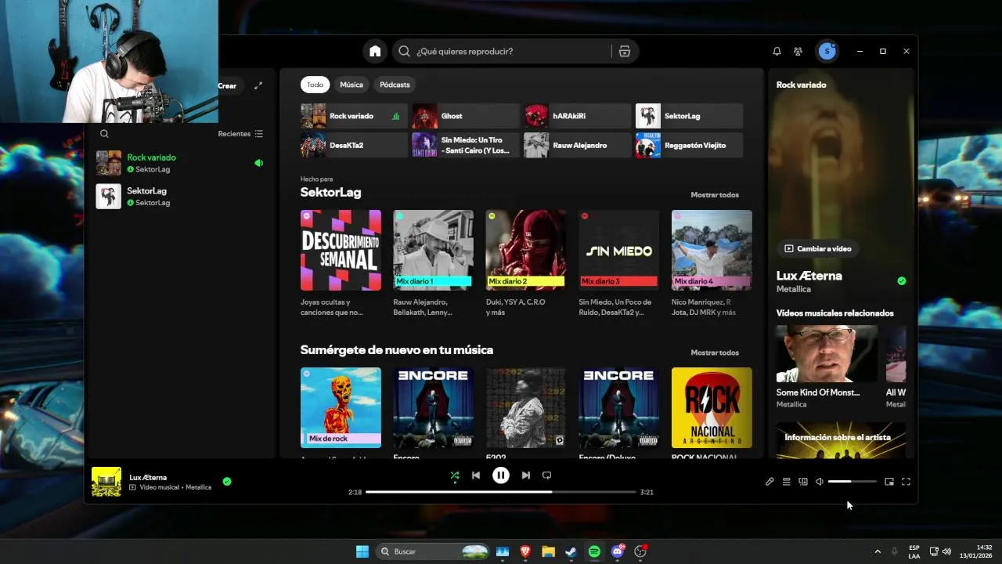Open Rock variado shortcut tile
This screenshot has width=1002, height=564.
tap(354, 116)
